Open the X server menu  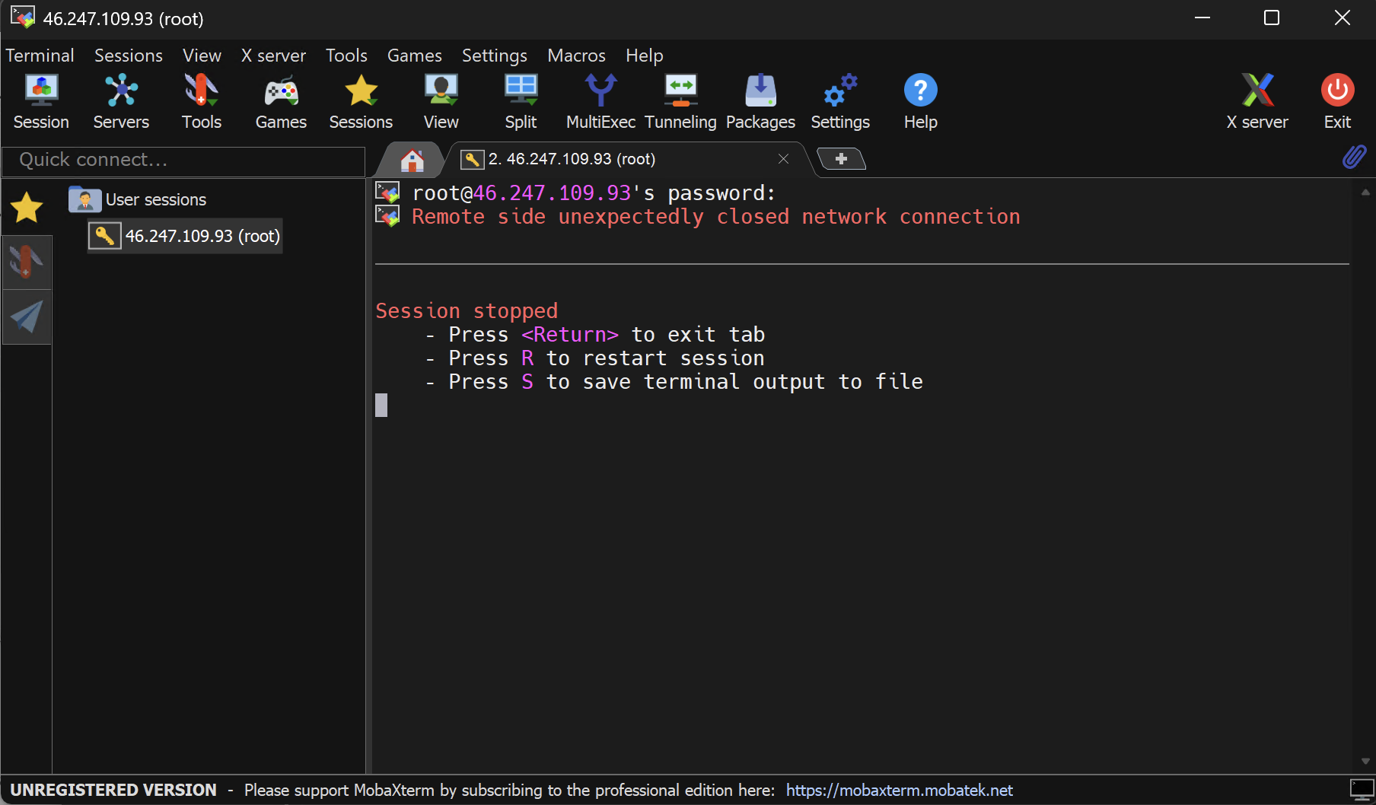coord(273,56)
